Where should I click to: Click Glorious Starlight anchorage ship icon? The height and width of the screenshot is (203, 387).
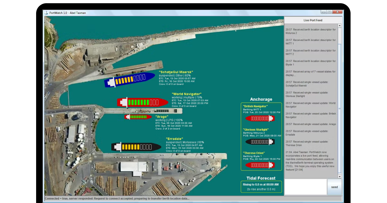[260, 141]
